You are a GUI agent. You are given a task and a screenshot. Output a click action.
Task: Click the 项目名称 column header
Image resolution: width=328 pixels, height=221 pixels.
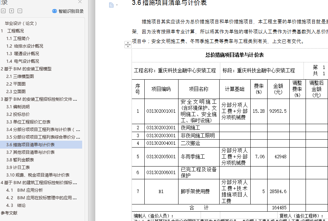[x=199, y=89]
